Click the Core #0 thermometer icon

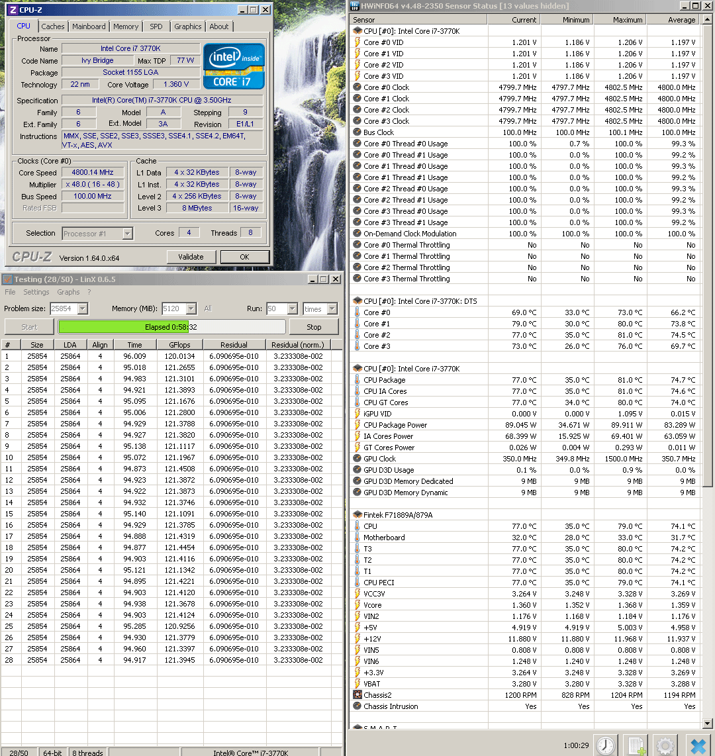point(358,312)
